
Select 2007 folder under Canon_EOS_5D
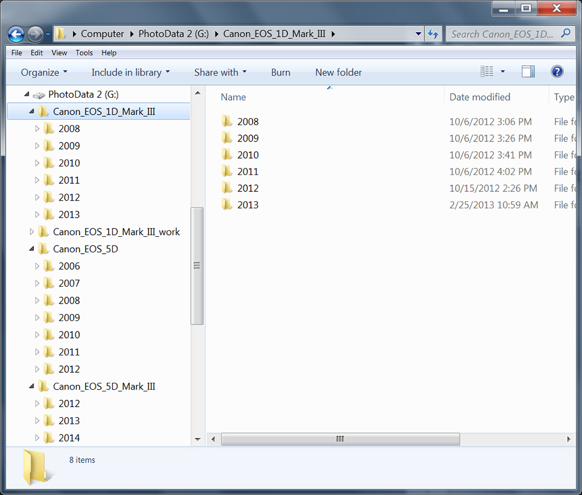tap(69, 283)
